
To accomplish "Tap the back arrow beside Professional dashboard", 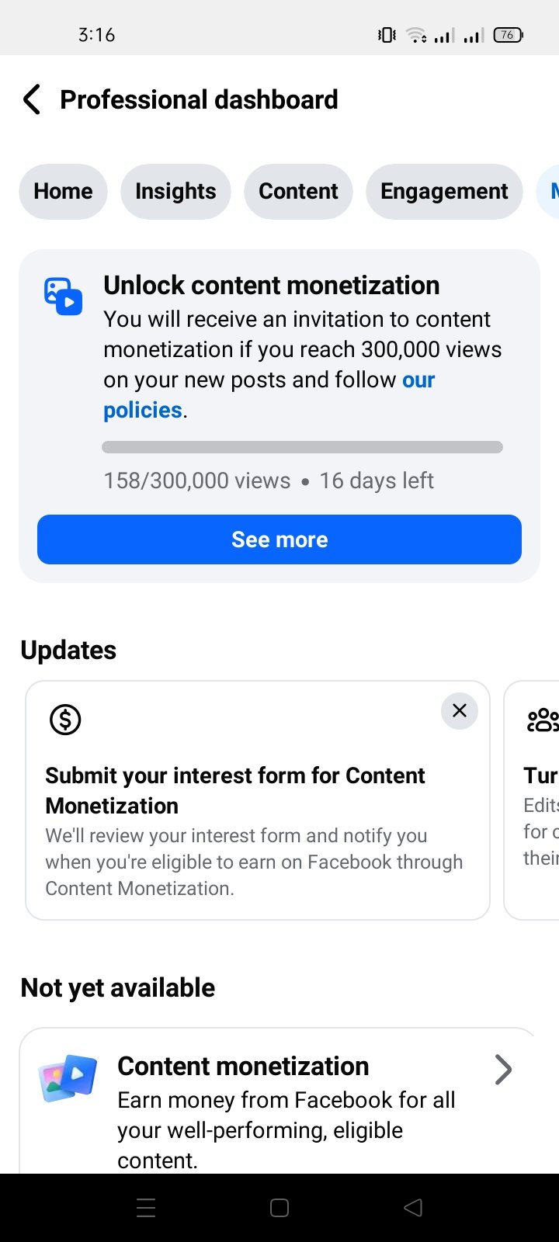I will click(x=32, y=99).
